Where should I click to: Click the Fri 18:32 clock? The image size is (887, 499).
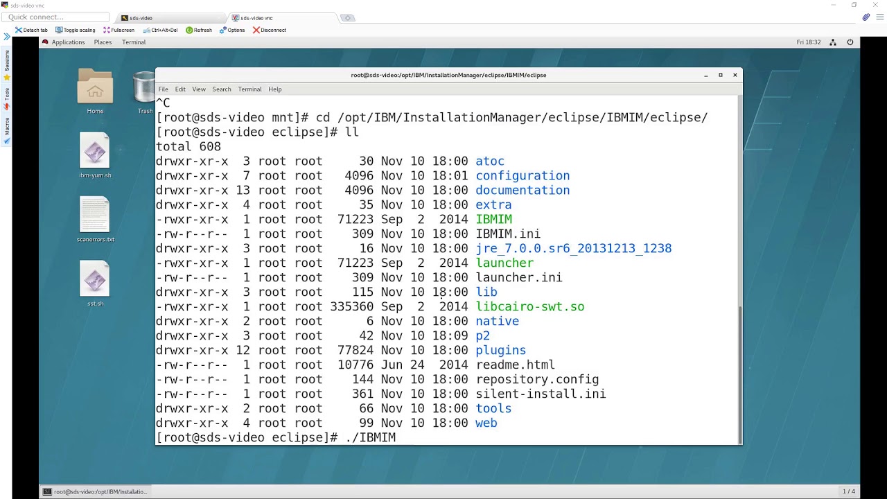pos(809,42)
